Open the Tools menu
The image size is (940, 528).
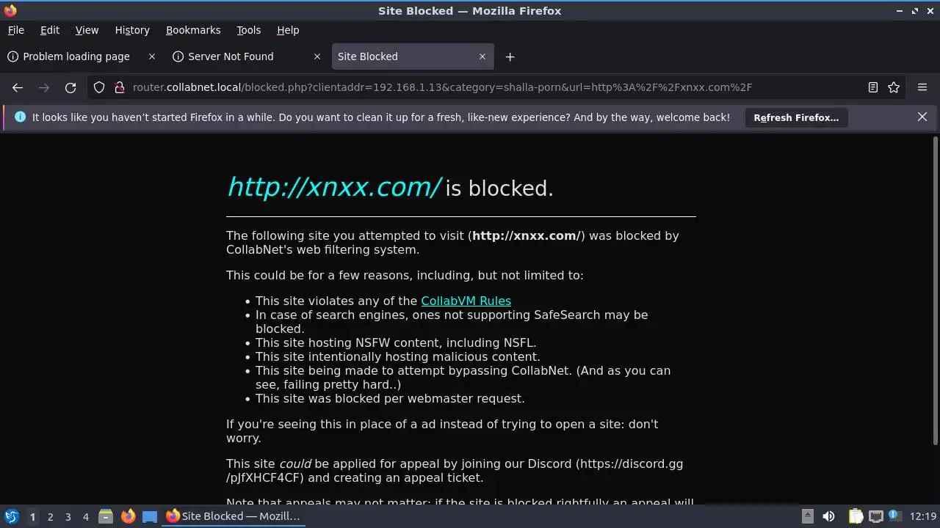coord(248,30)
